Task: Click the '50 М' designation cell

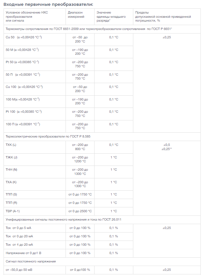Action: pos(35,52)
